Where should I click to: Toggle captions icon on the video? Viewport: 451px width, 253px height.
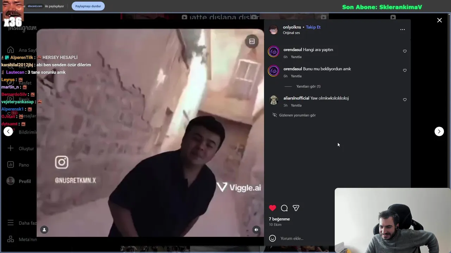click(252, 41)
